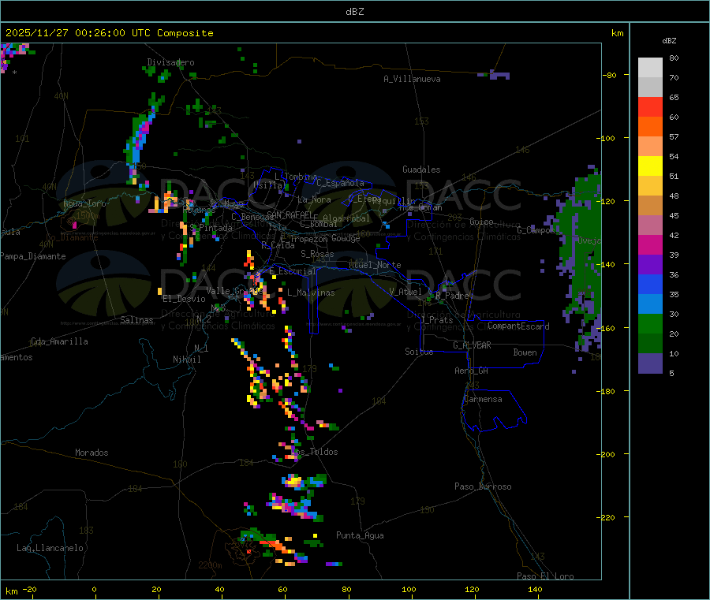Click the La_Nora map label
The width and height of the screenshot is (710, 600).
tap(314, 199)
